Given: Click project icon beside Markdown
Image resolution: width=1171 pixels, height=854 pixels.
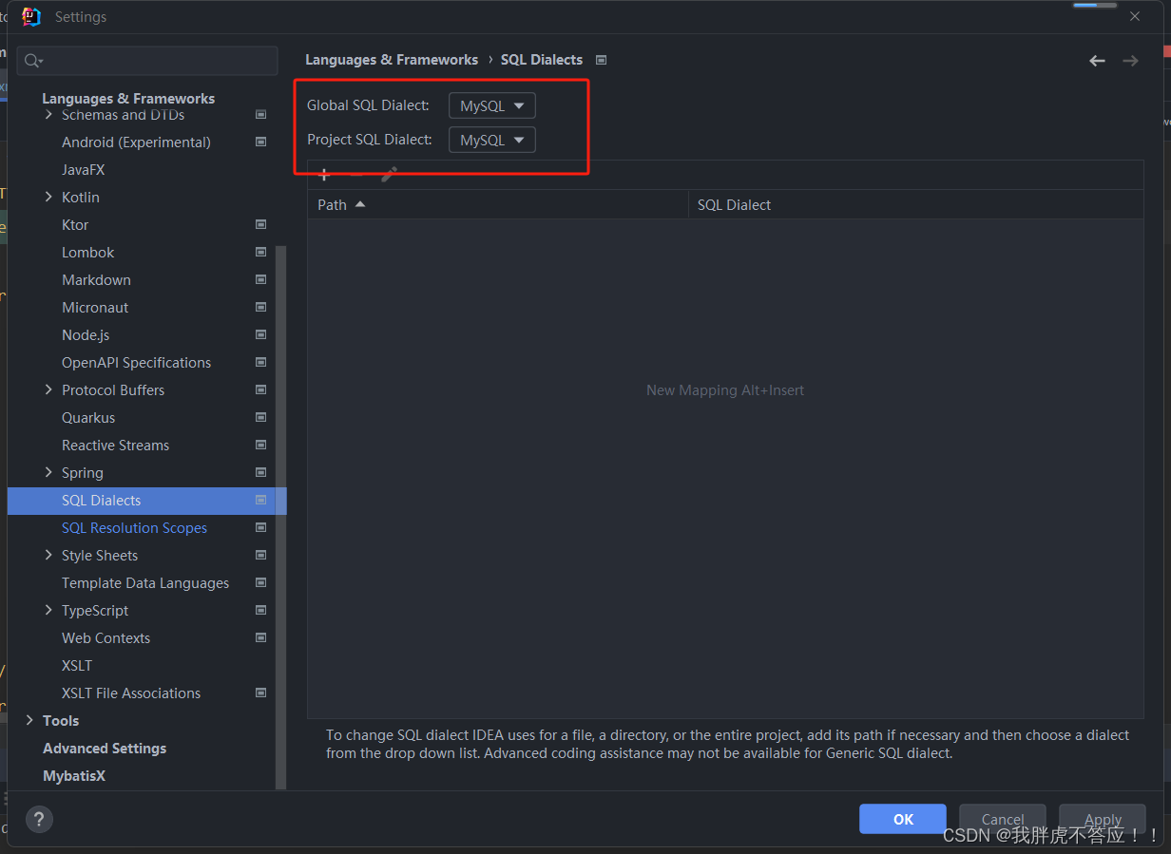Looking at the screenshot, I should [x=260, y=279].
